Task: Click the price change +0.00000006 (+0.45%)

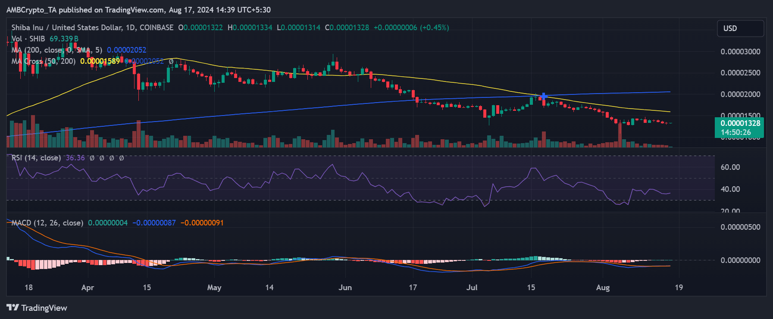Action: pyautogui.click(x=411, y=28)
